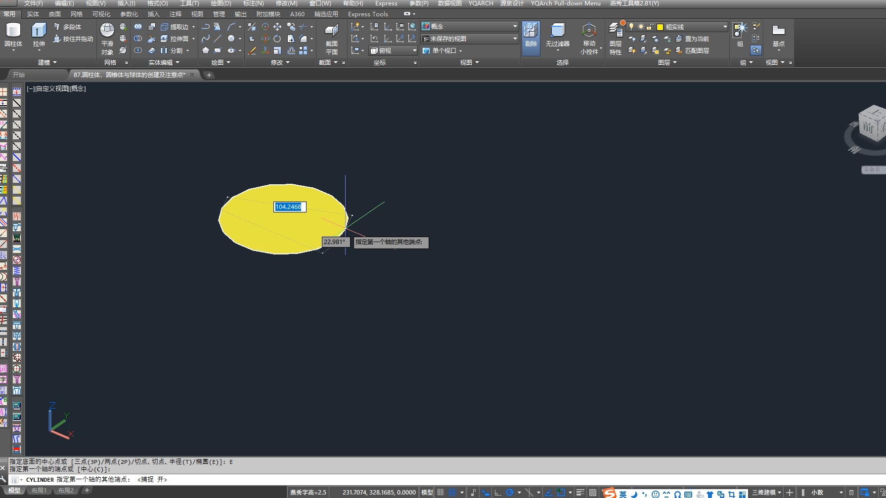Open the 俯视 UCS dropdown

click(x=394, y=50)
